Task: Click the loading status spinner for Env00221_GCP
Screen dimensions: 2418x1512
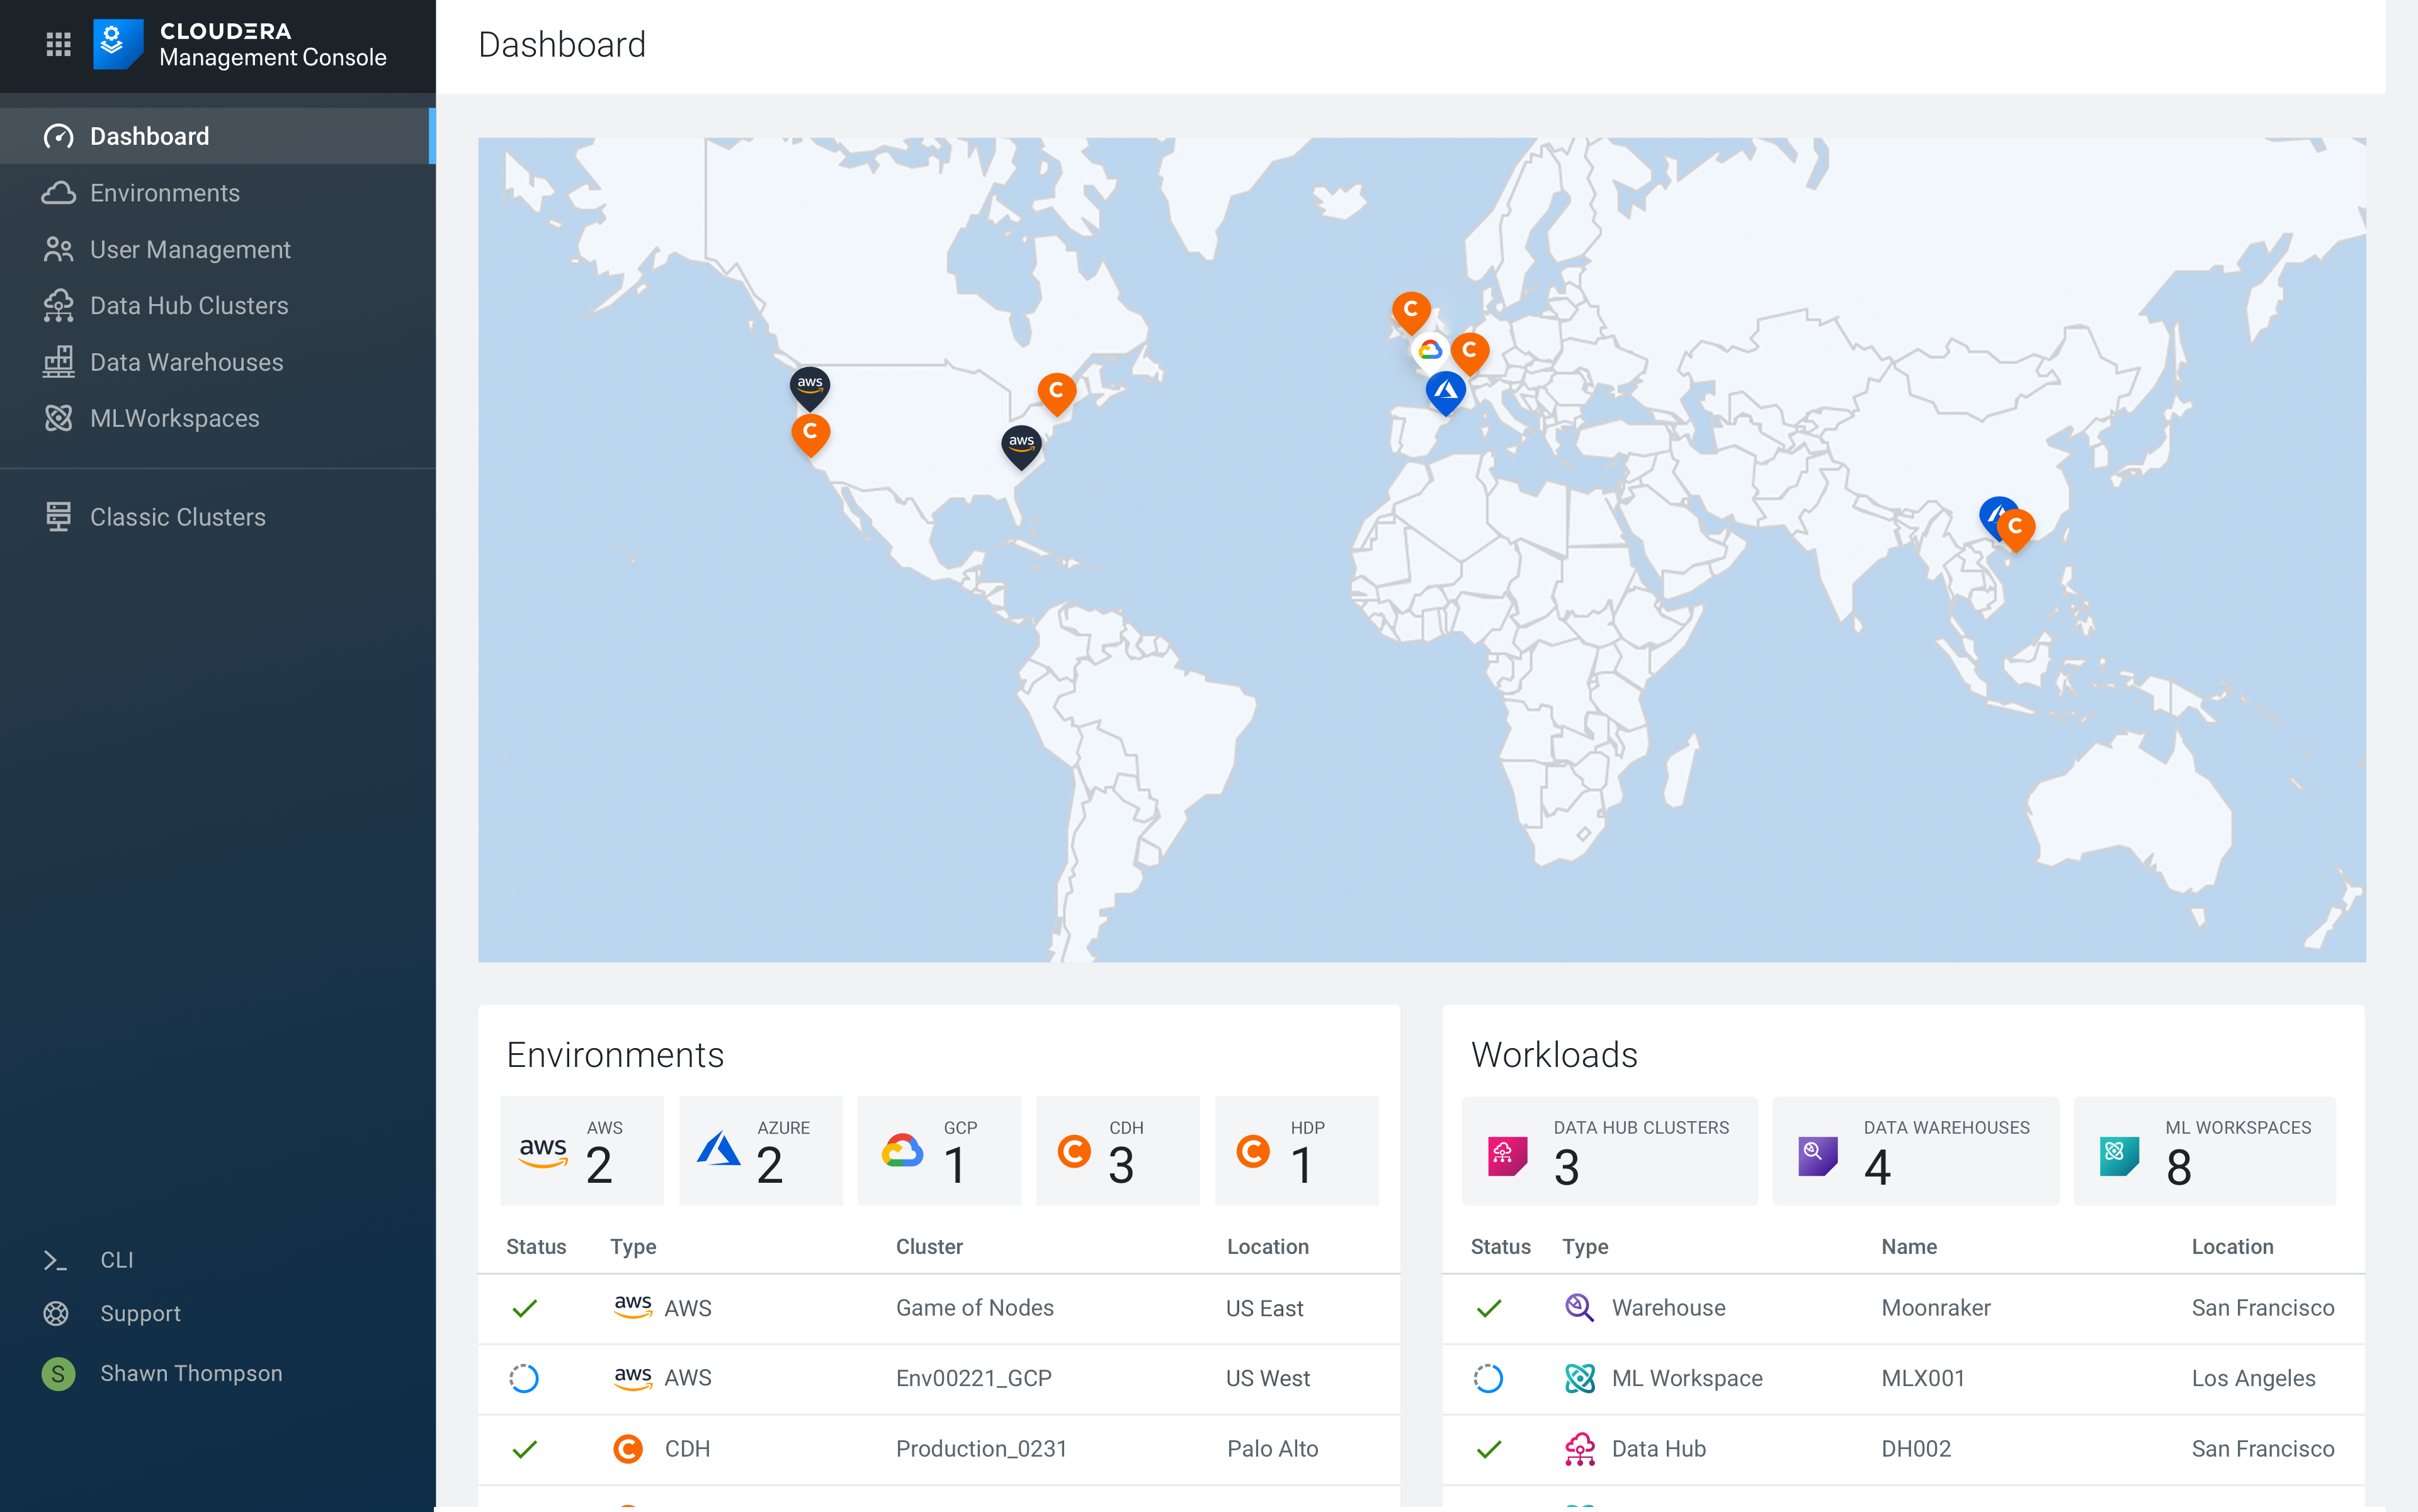Action: pyautogui.click(x=525, y=1378)
